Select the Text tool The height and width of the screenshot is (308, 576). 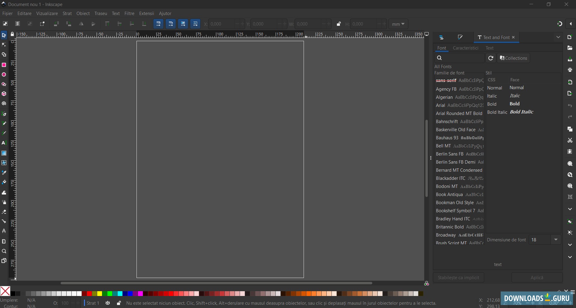[4, 143]
